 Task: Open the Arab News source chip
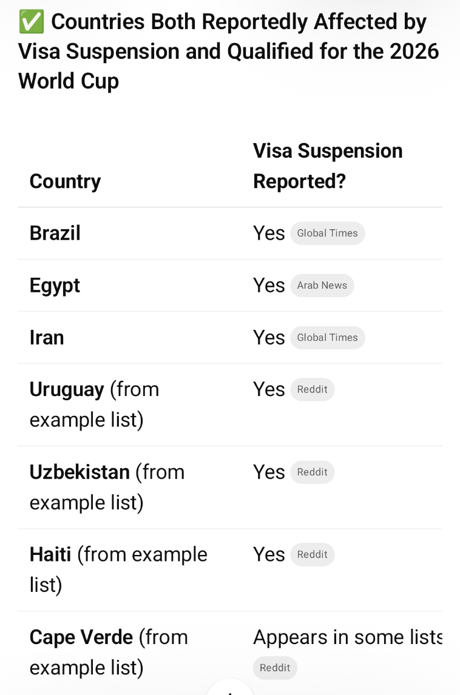[322, 286]
